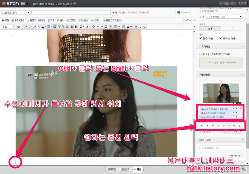Insert a URL link from the toolbar
The width and height of the screenshot is (249, 174).
point(98,27)
